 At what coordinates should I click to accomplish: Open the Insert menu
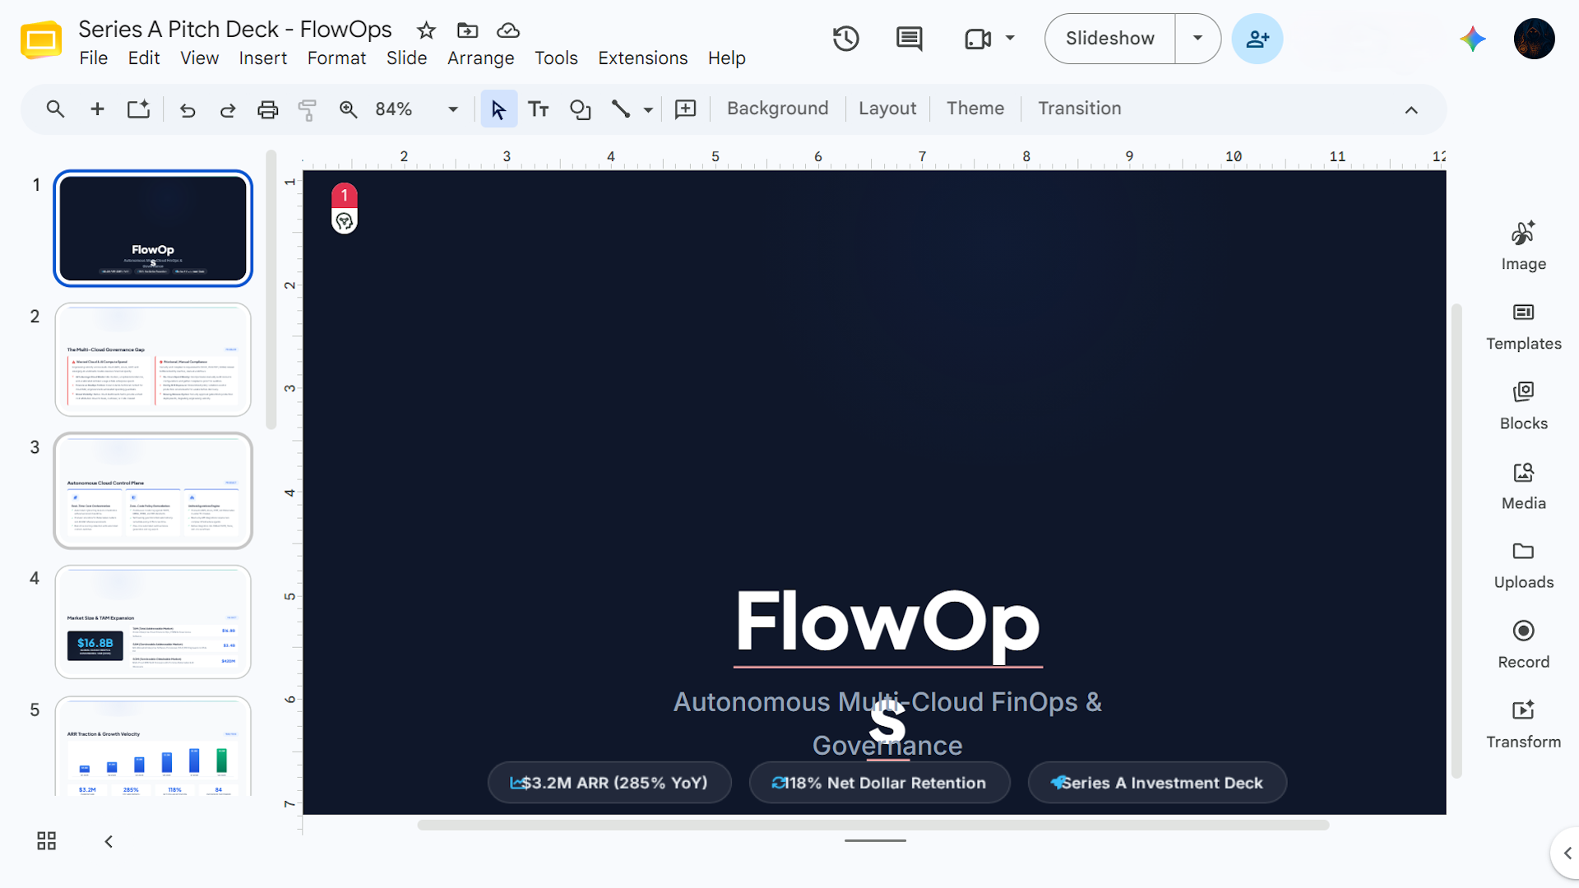262,58
